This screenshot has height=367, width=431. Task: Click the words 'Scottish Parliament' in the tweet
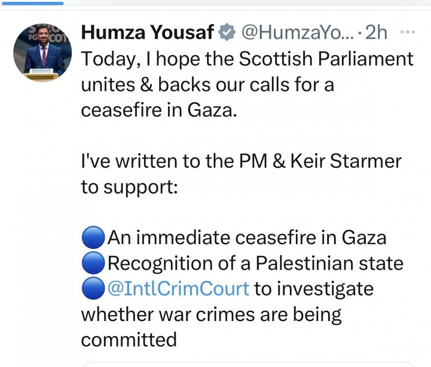point(326,59)
